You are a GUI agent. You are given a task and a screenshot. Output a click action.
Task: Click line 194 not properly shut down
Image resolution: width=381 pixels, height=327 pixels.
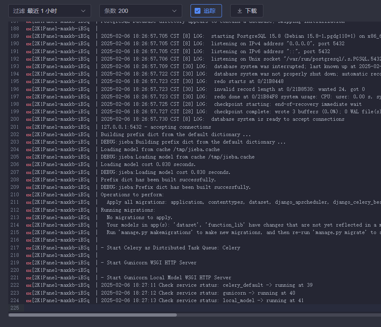tap(241, 74)
